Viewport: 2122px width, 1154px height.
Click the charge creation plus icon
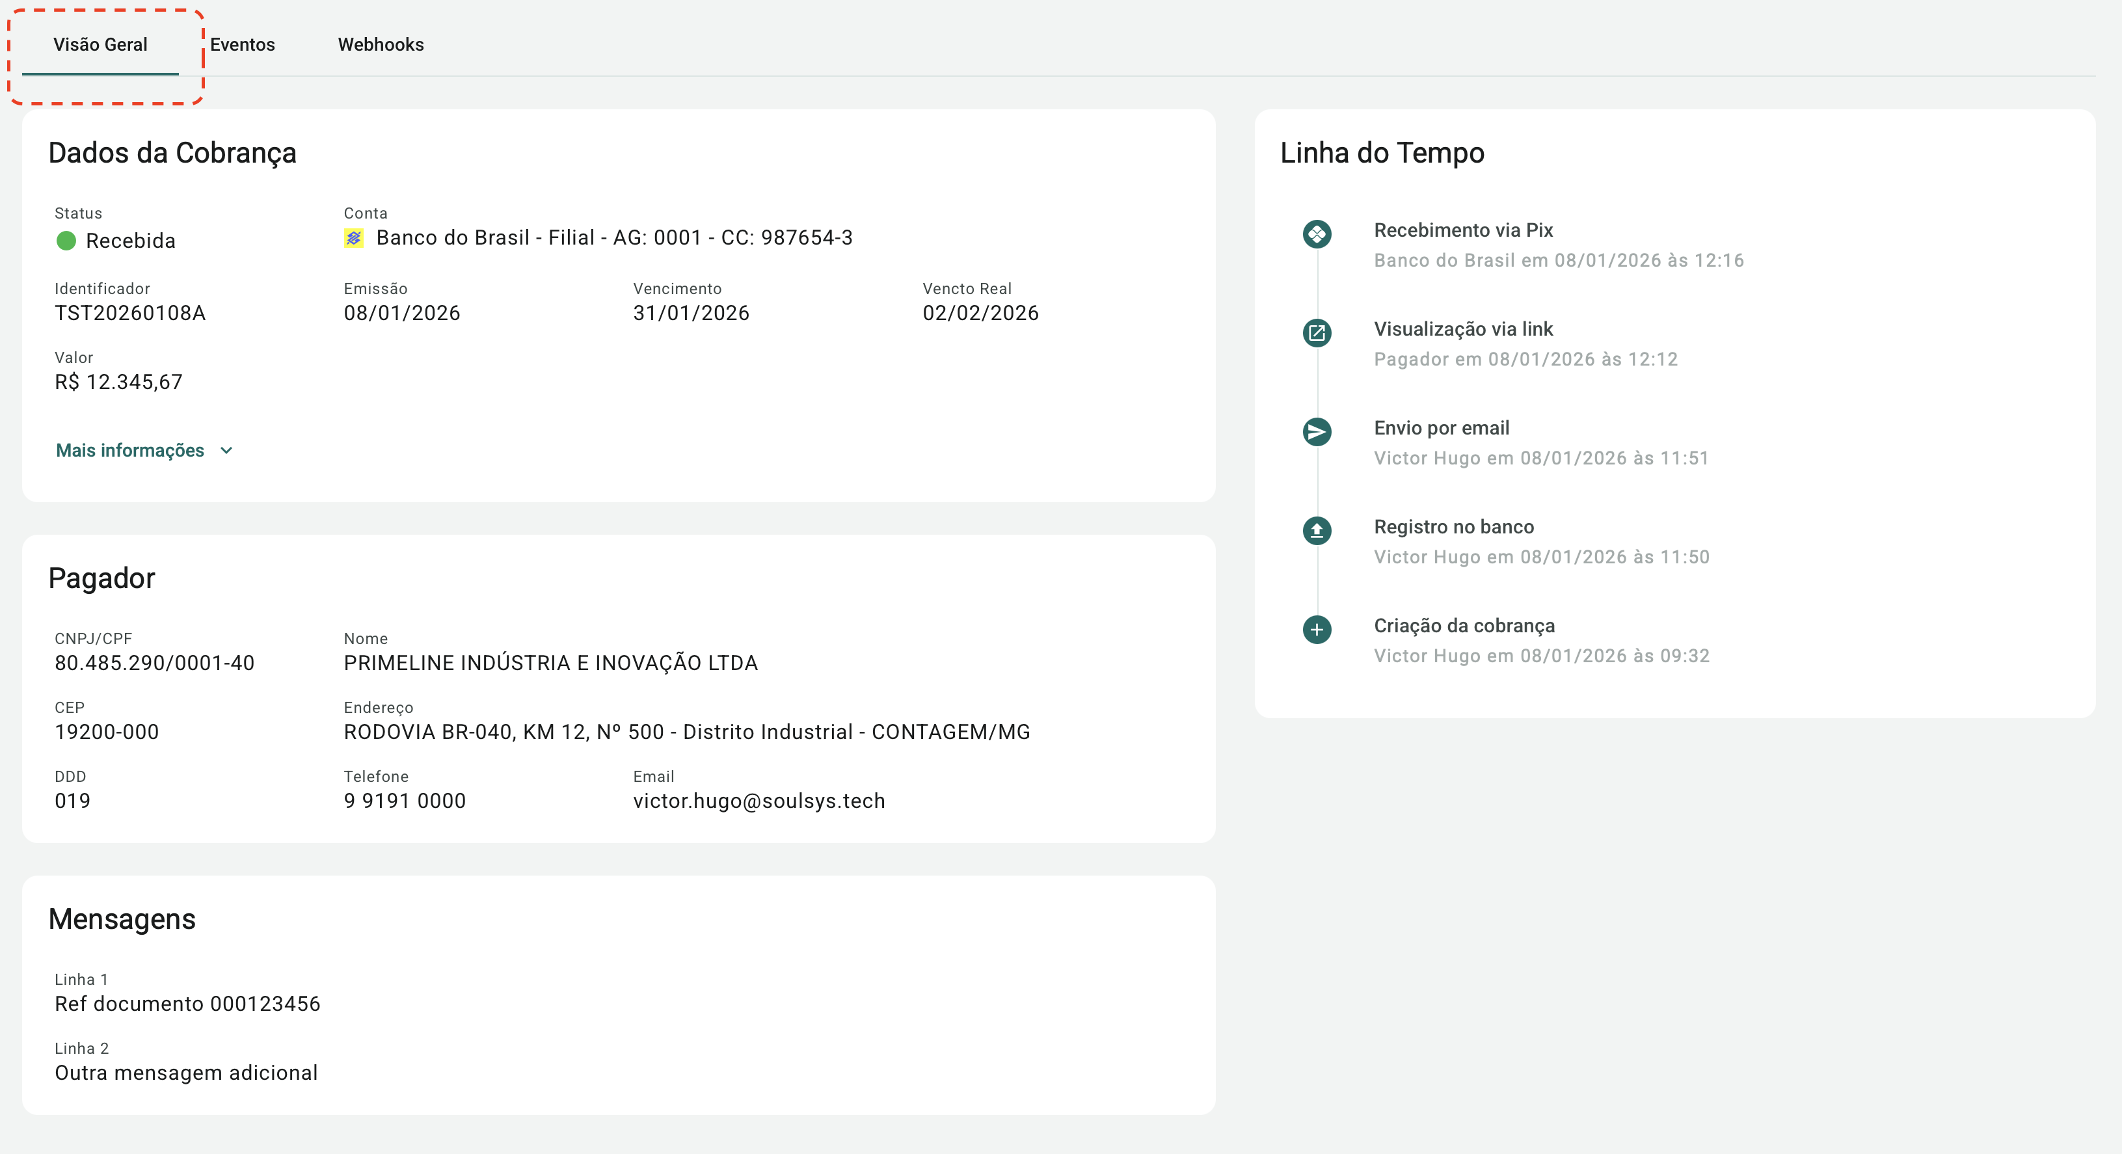[x=1317, y=630]
